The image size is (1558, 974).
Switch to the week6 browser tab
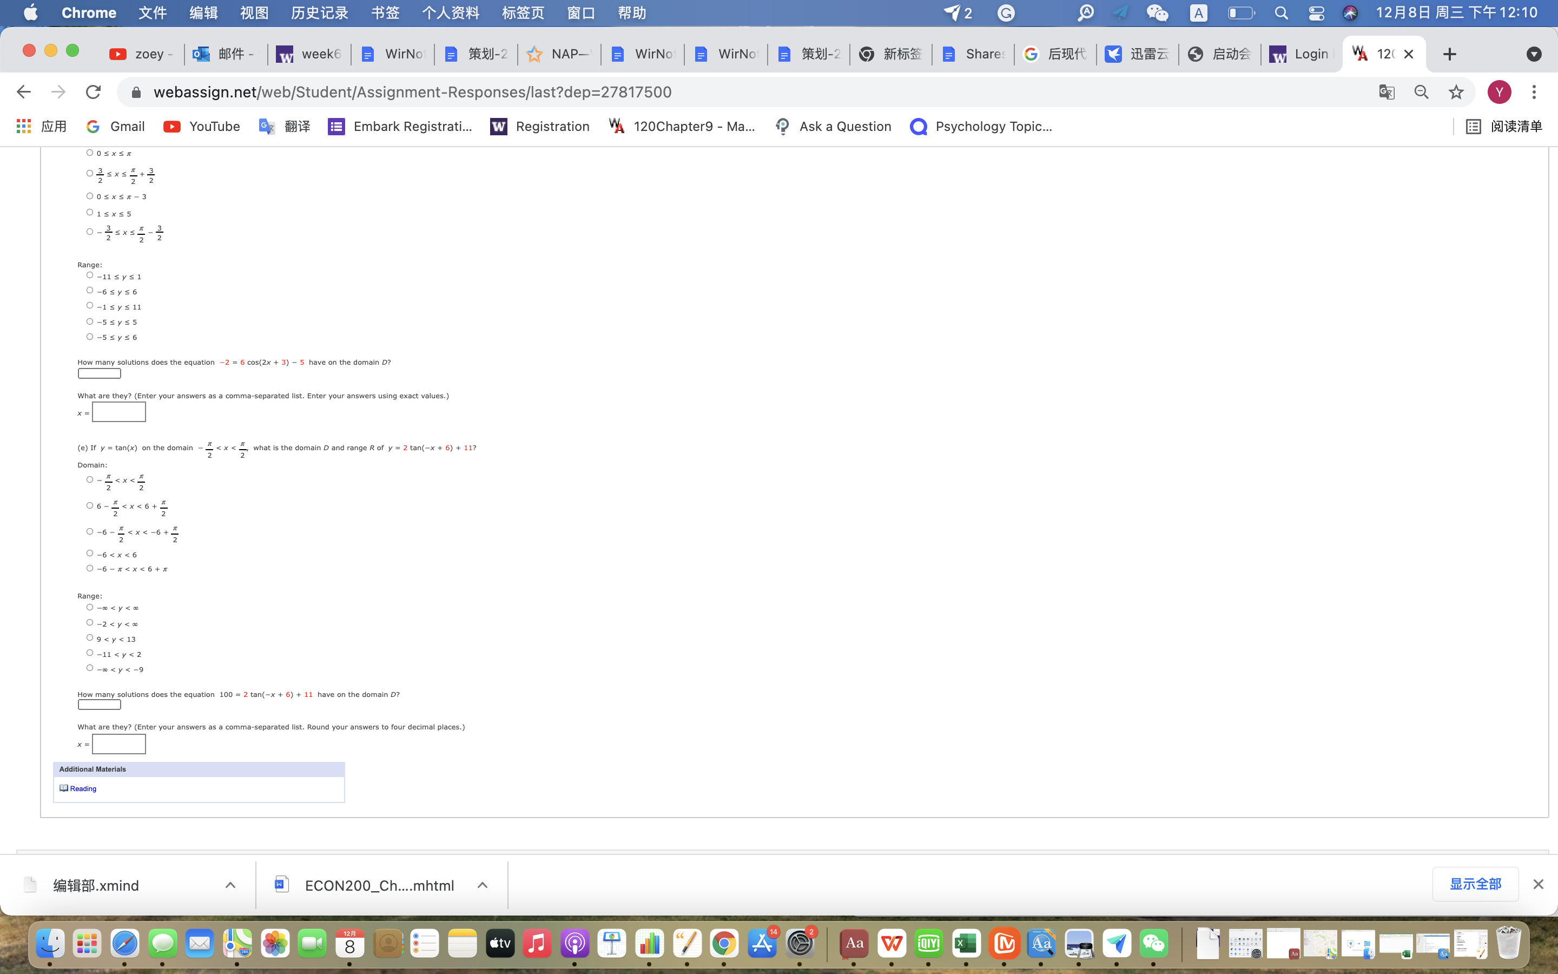pyautogui.click(x=309, y=54)
